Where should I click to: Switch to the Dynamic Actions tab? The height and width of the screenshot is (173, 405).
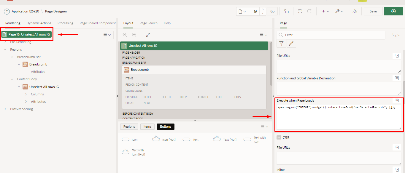pos(39,23)
